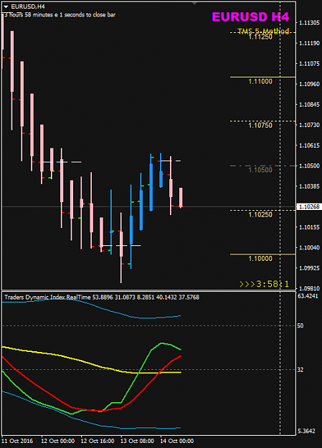Click the 1.09925 price axis value
Image resolution: width=322 pixels, height=448 pixels.
click(x=309, y=268)
